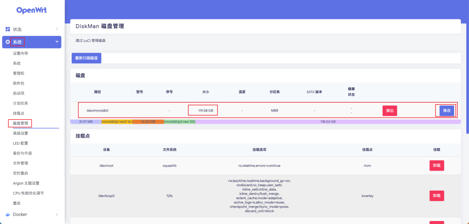Click the green mmcblk0p2 raw partition segment
This screenshot has height=224, width=469.
[179, 122]
